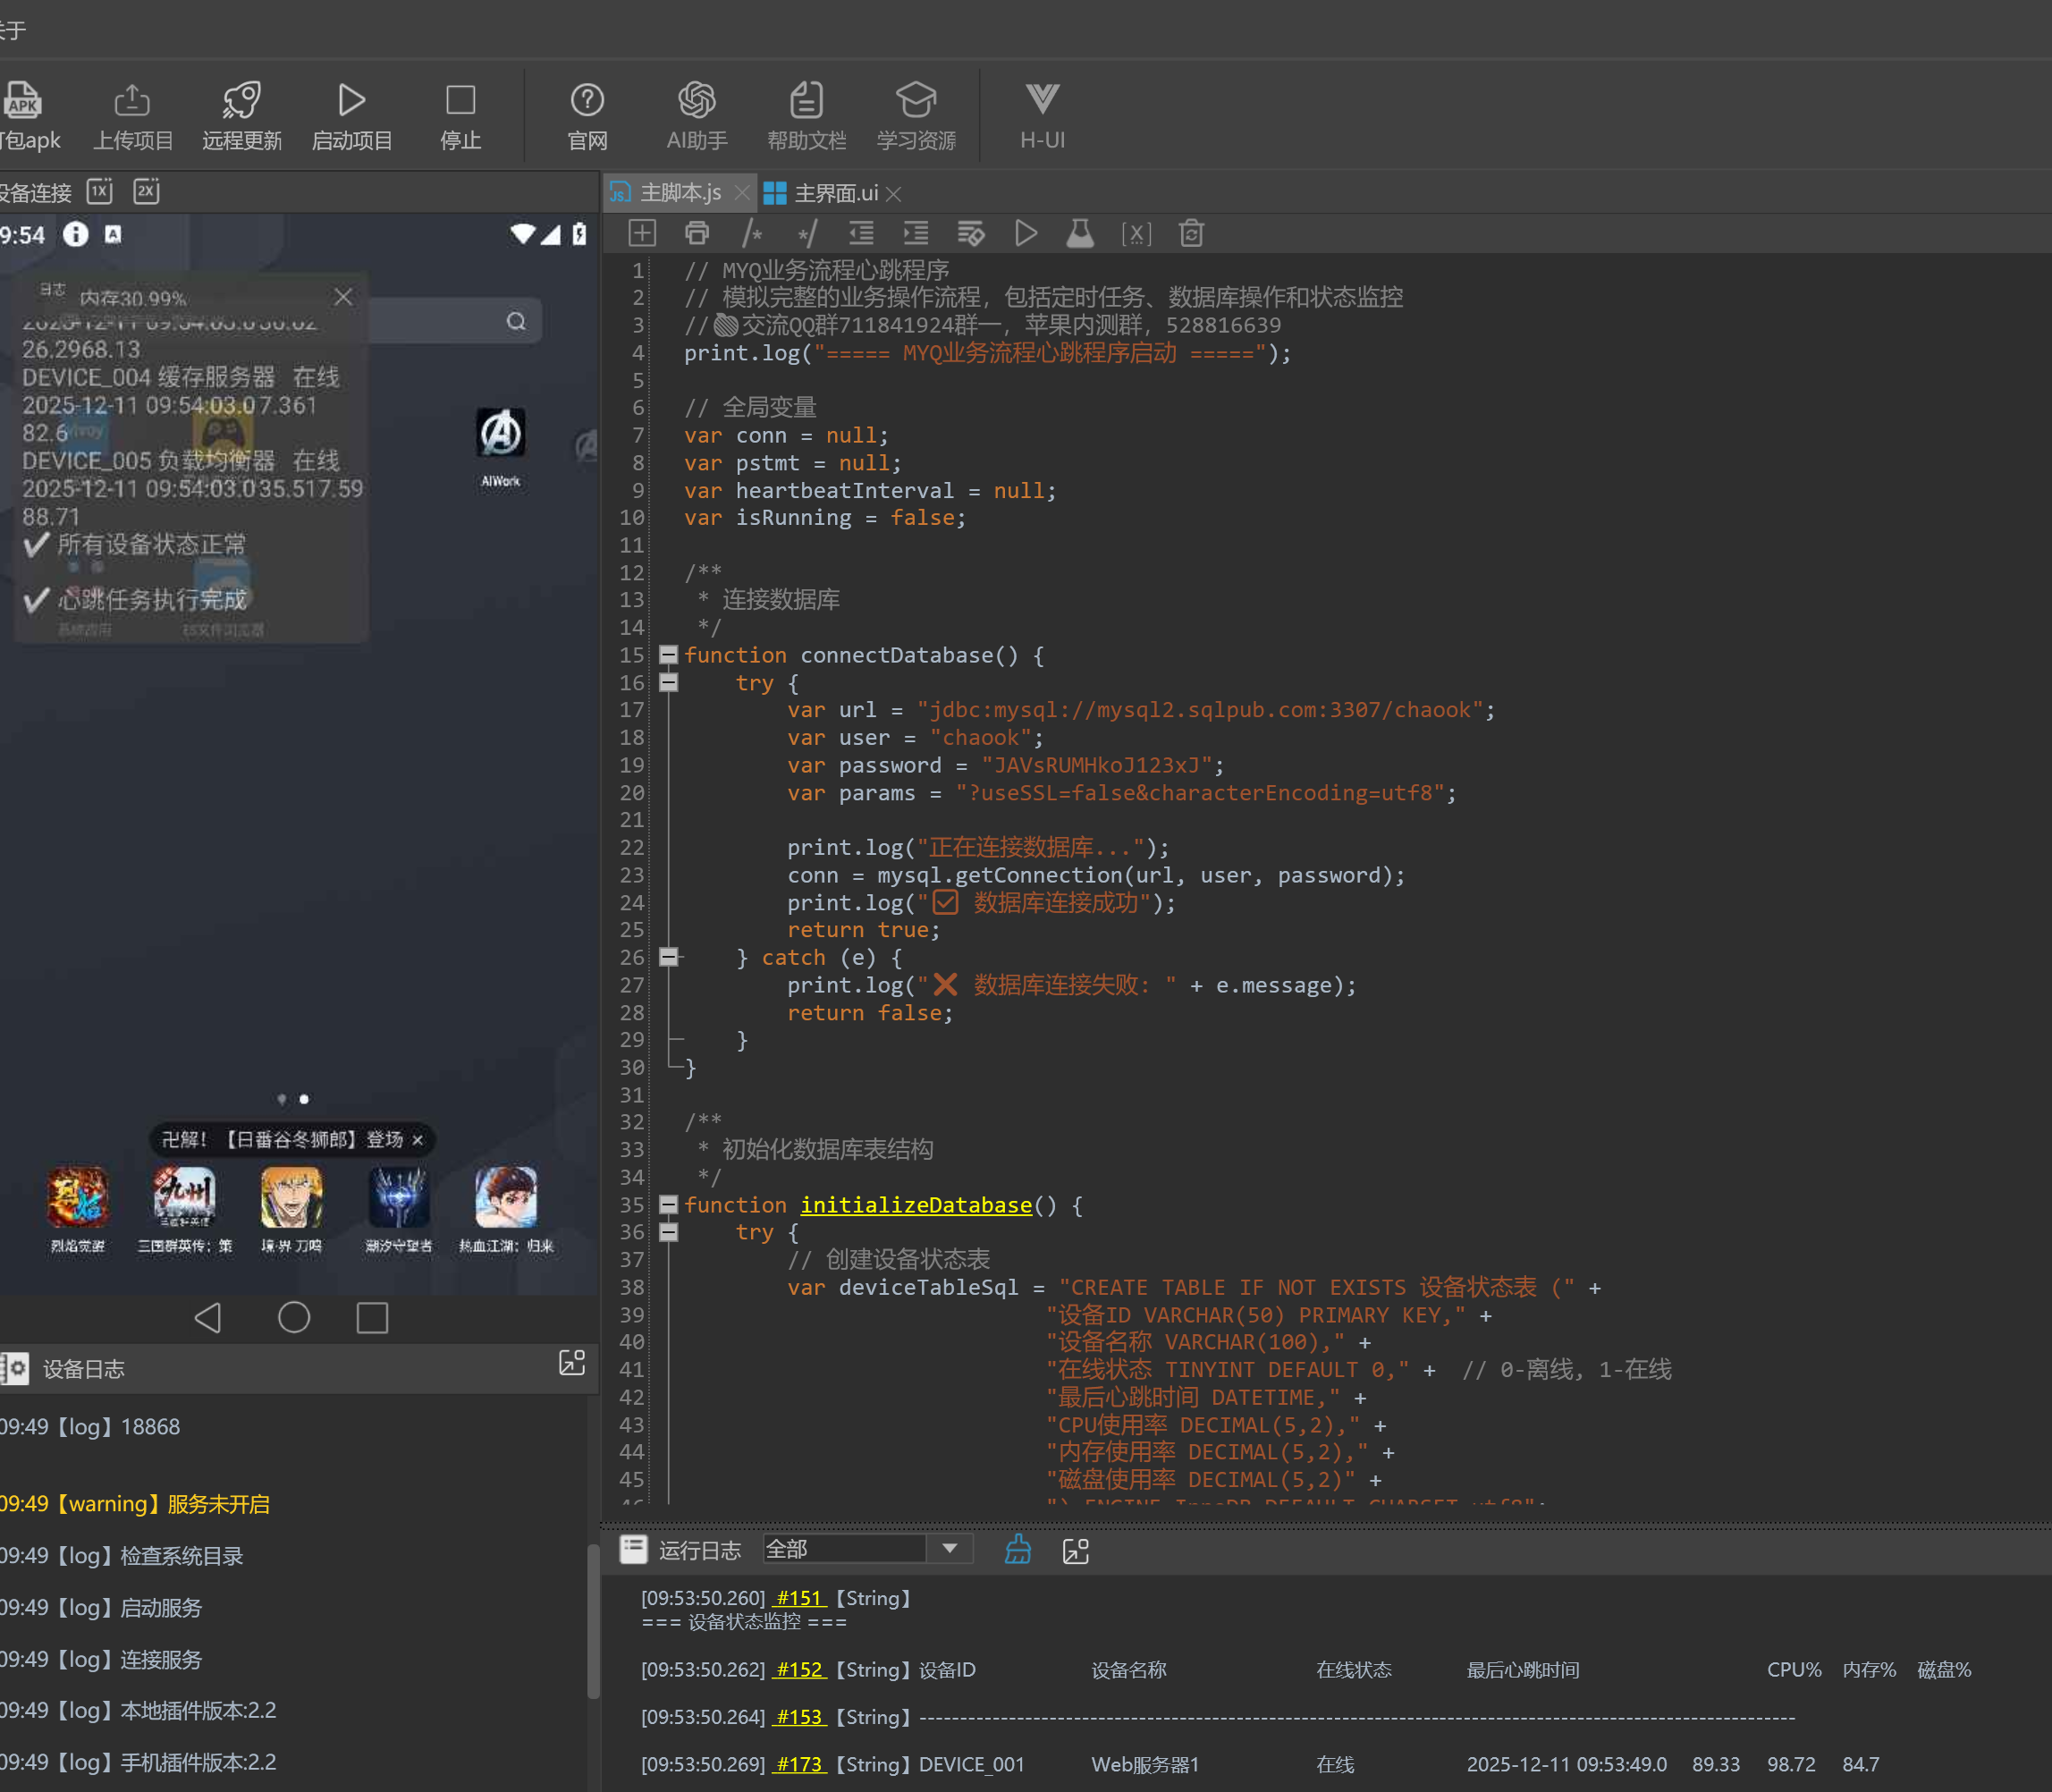Open the 全部 log filter dropdown
Screen dimensions: 2052x1792
click(949, 1549)
